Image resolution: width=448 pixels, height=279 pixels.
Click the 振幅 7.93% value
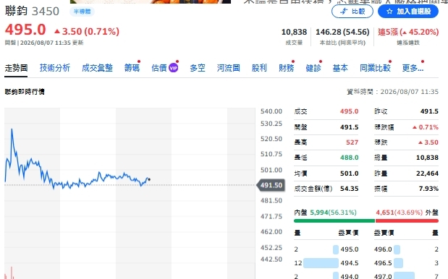[x=428, y=189]
